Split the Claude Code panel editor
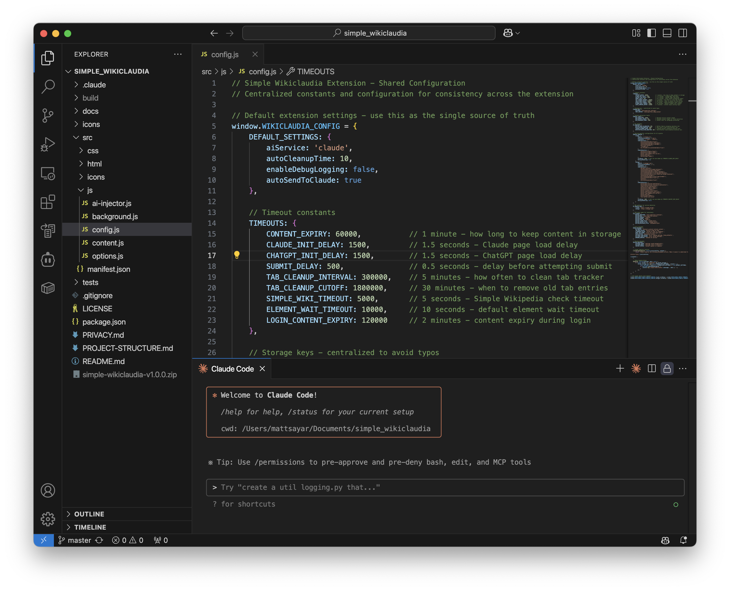 [651, 368]
